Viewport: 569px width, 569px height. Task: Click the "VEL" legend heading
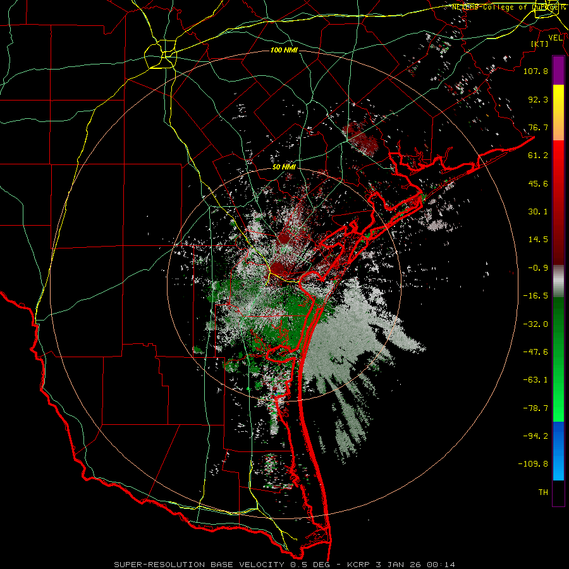pos(556,38)
